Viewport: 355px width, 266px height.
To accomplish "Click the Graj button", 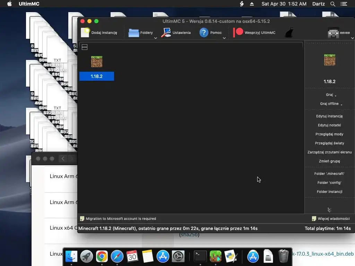I will [x=329, y=95].
